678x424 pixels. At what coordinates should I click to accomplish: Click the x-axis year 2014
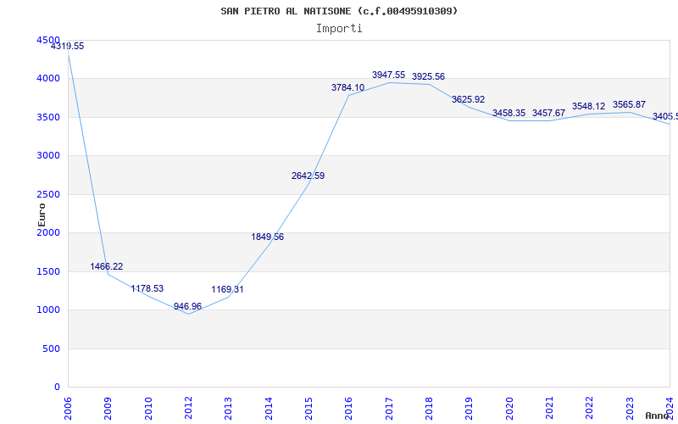click(x=269, y=409)
